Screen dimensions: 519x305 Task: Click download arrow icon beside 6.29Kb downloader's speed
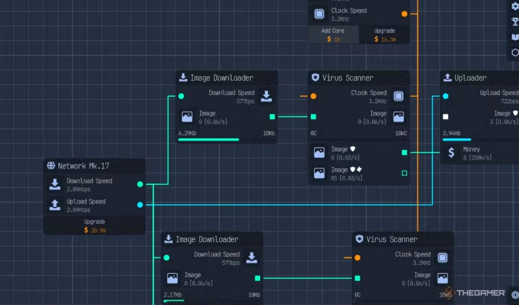click(x=267, y=96)
